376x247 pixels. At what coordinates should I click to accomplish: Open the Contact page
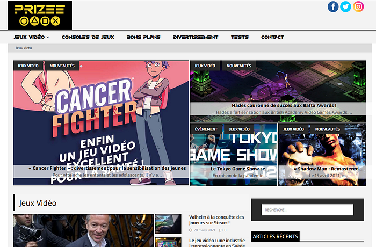tap(273, 37)
